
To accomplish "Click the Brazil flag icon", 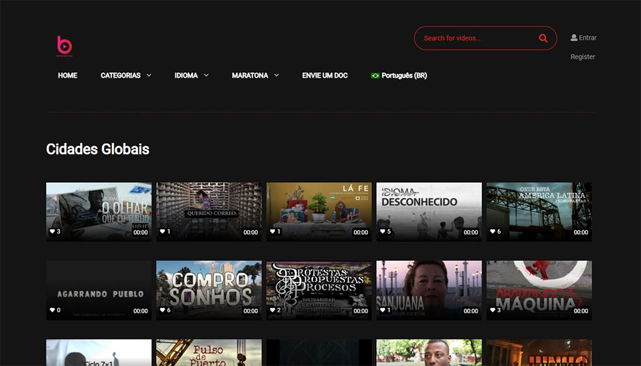I will [x=375, y=76].
